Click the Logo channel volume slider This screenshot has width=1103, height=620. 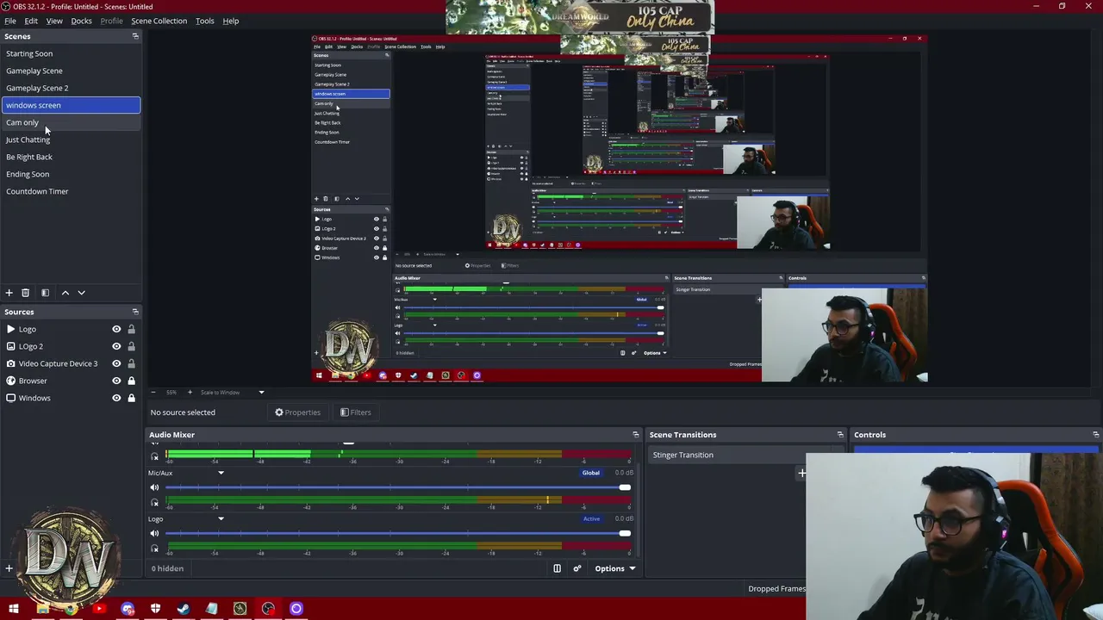pyautogui.click(x=397, y=534)
